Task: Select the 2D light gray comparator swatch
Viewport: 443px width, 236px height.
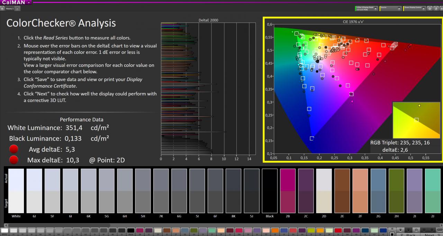Action: coord(324,191)
